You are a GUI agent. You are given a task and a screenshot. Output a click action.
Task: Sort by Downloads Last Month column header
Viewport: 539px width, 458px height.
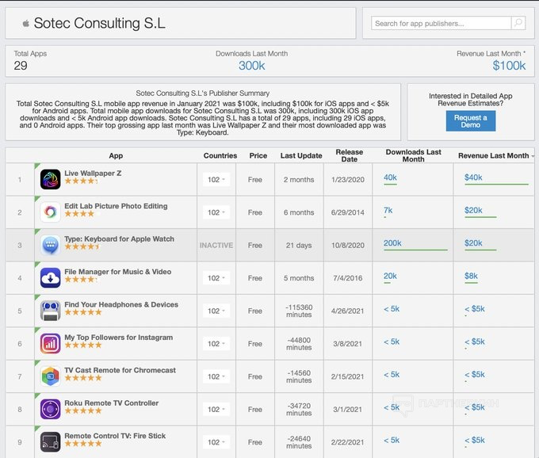[413, 155]
